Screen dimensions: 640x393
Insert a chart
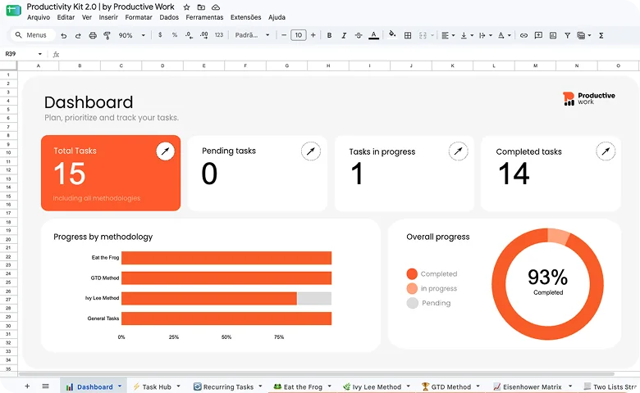click(x=553, y=35)
